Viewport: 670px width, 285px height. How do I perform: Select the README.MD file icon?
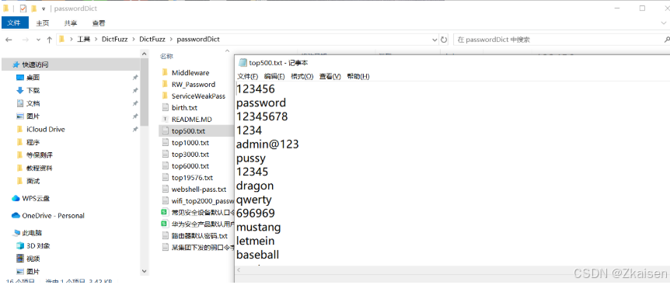click(166, 120)
